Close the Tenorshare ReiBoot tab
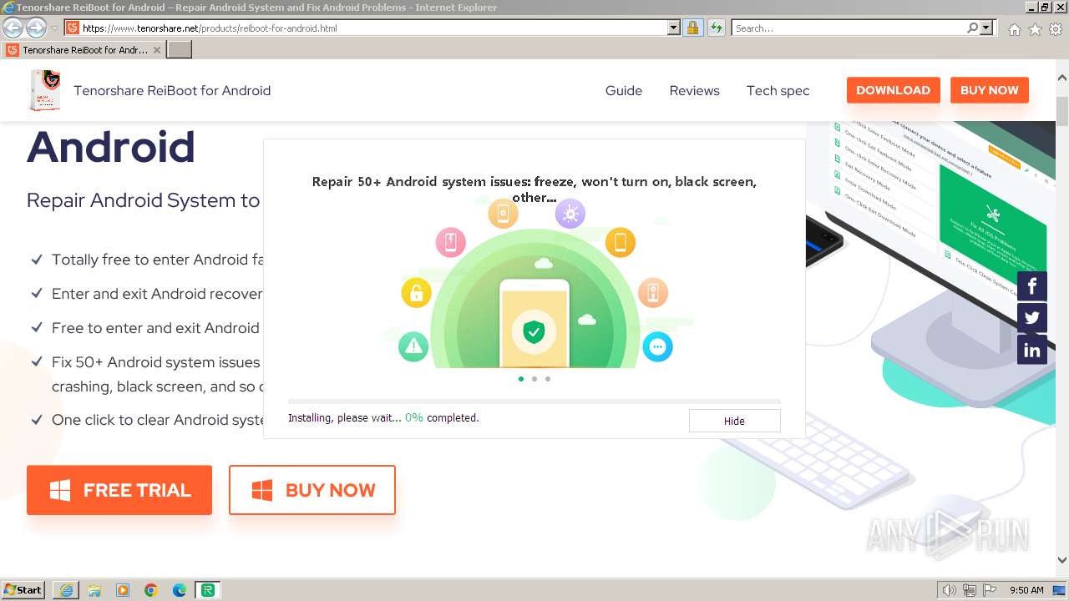The height and width of the screenshot is (601, 1069). [156, 50]
